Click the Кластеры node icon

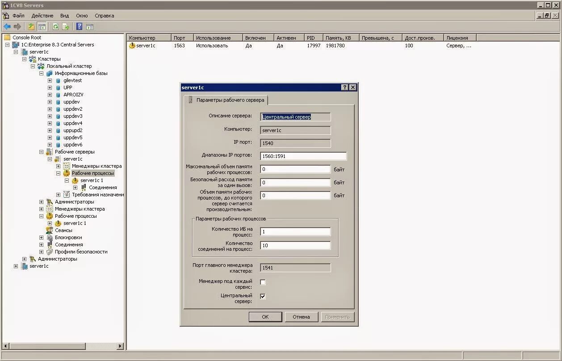33,59
